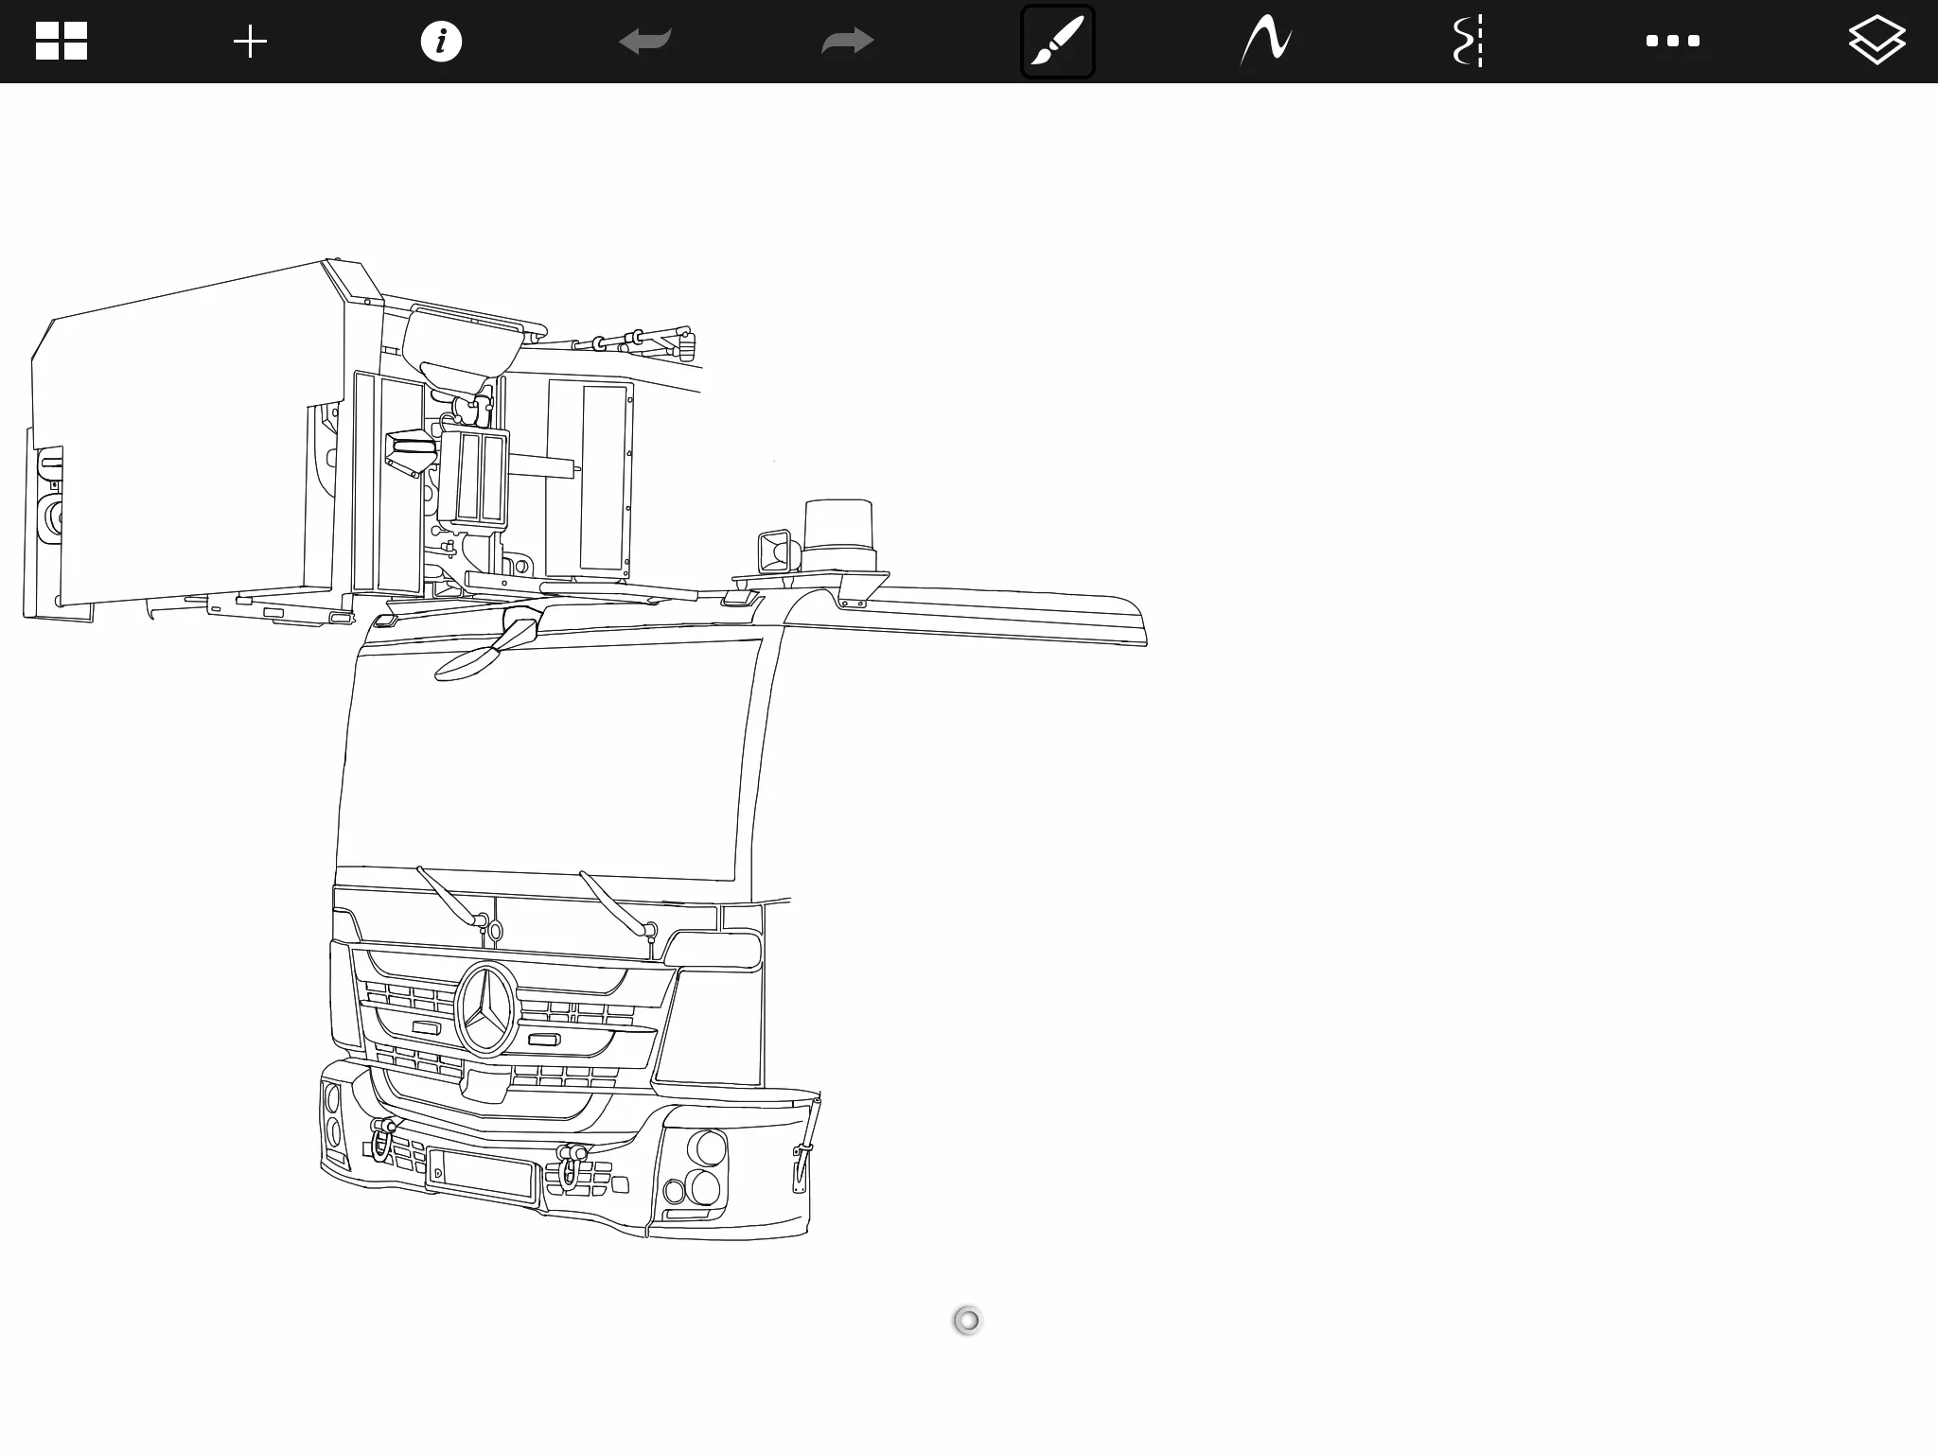Screen dimensions: 1938x1453
Task: Open the gallery grid view
Action: [62, 42]
